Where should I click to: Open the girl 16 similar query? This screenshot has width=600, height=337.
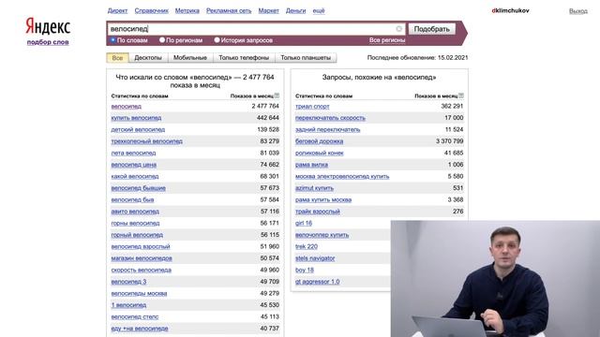[x=304, y=223]
